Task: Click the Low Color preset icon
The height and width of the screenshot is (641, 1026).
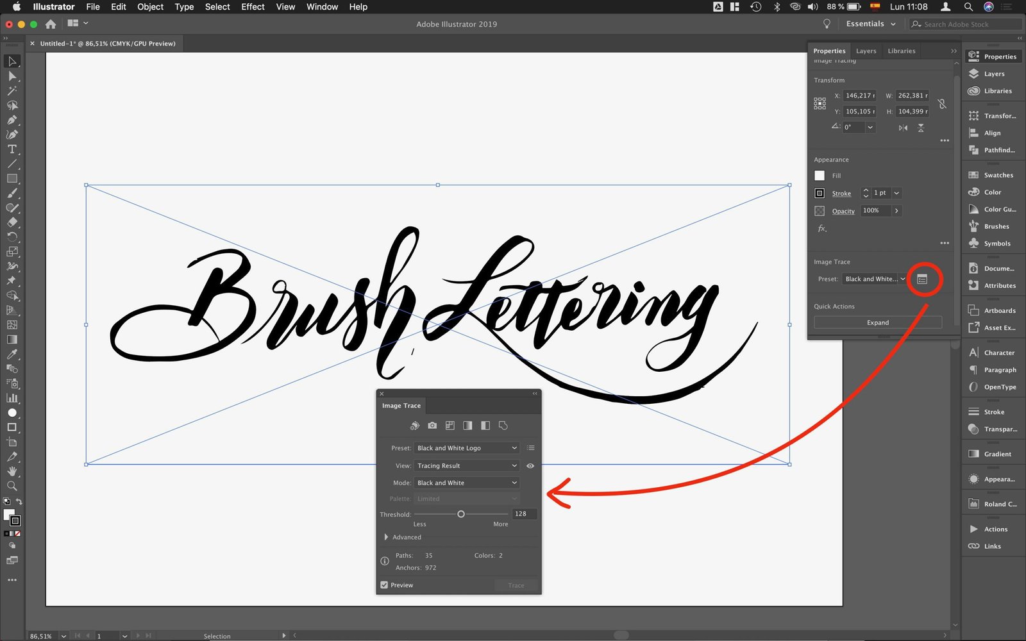Action: click(x=450, y=426)
